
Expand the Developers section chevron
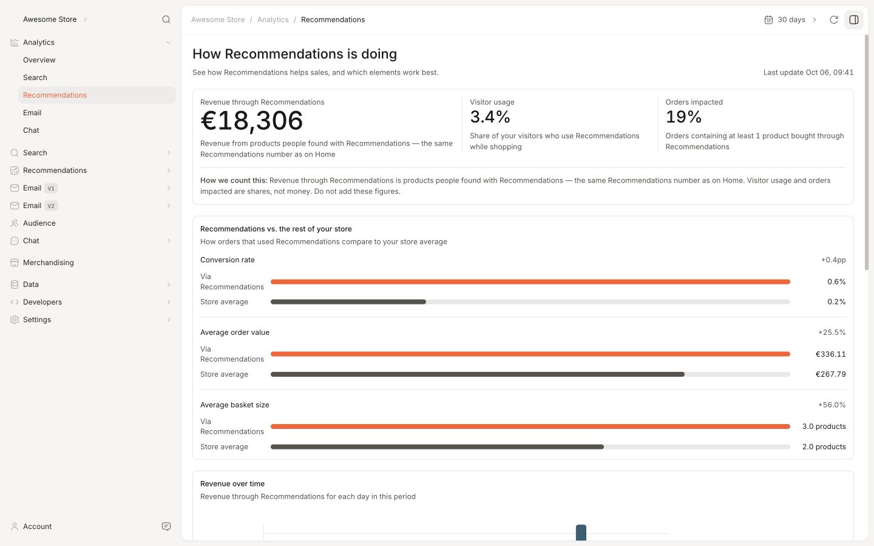(169, 302)
